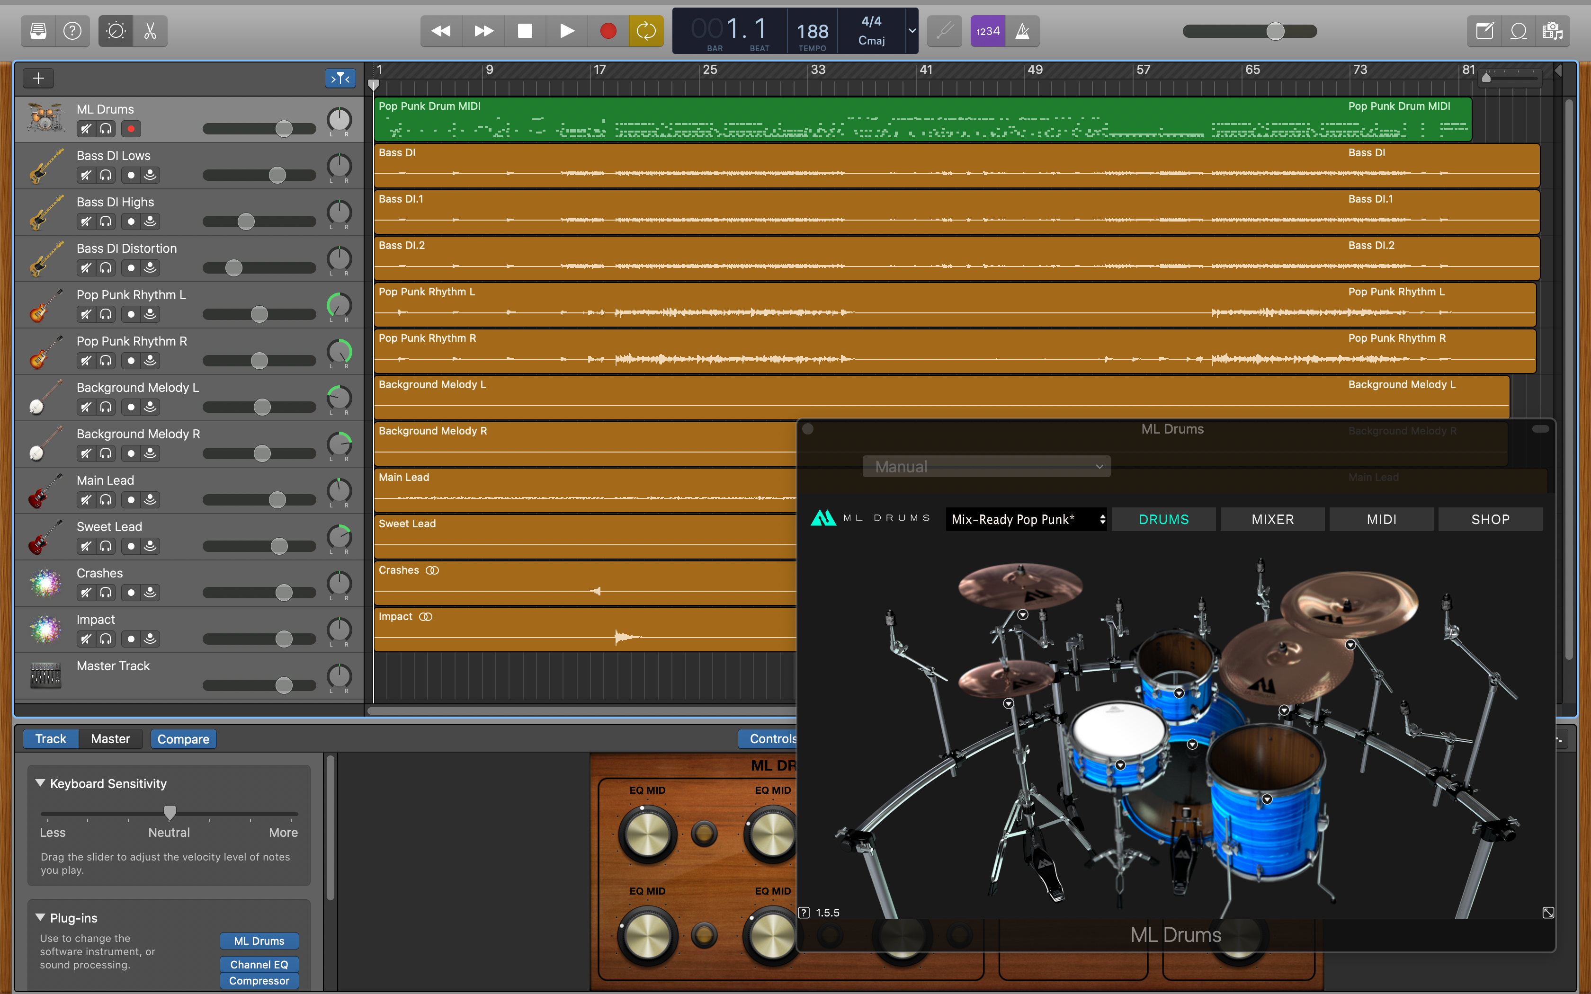This screenshot has height=994, width=1591.
Task: Click the Quick Help question mark icon
Action: (x=72, y=31)
